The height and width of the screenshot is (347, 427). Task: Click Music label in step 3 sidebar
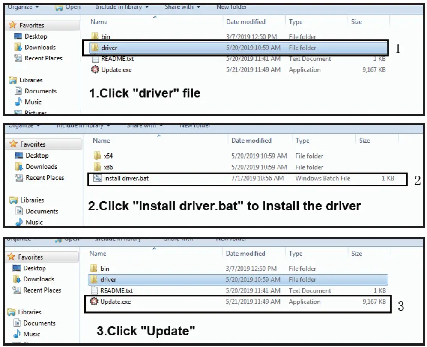point(32,334)
